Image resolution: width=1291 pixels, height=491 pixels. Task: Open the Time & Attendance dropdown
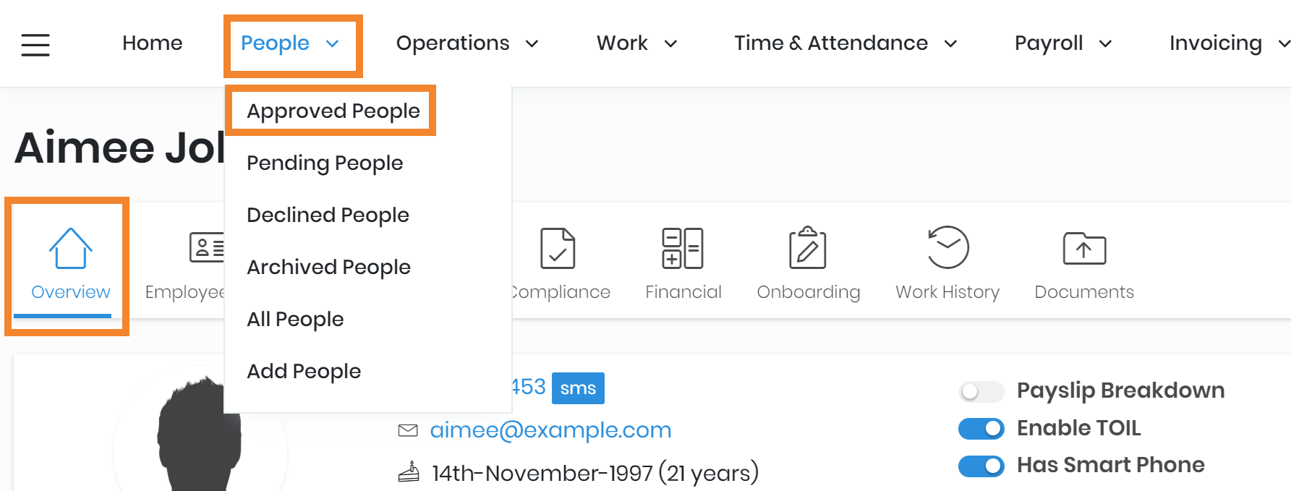(x=845, y=43)
